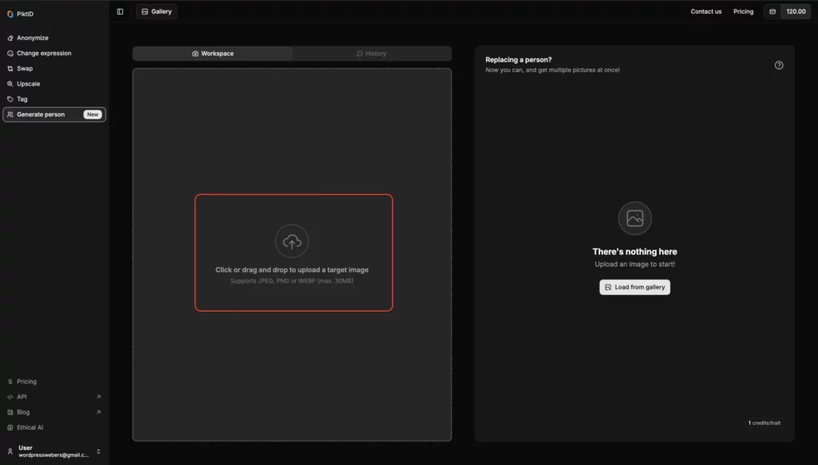Switch to the Workspace tab
The width and height of the screenshot is (818, 465).
(212, 53)
